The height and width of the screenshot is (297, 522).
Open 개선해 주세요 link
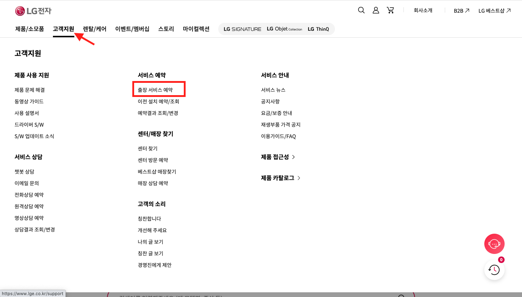152,230
